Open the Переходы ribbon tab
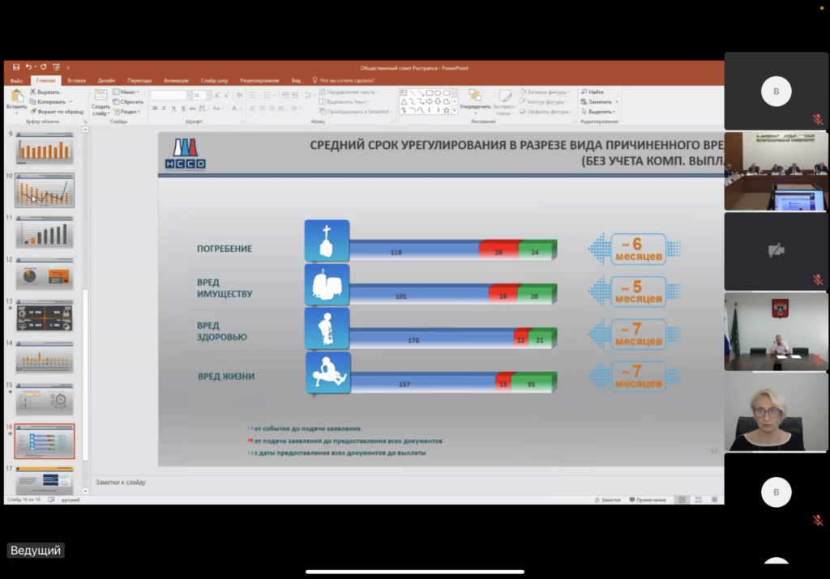Screen dimensions: 830x579 pos(139,81)
